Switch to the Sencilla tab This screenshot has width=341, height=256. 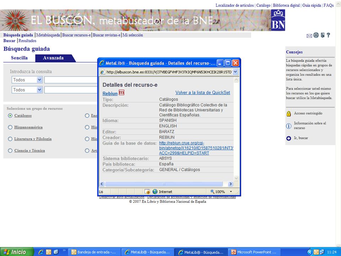point(19,58)
